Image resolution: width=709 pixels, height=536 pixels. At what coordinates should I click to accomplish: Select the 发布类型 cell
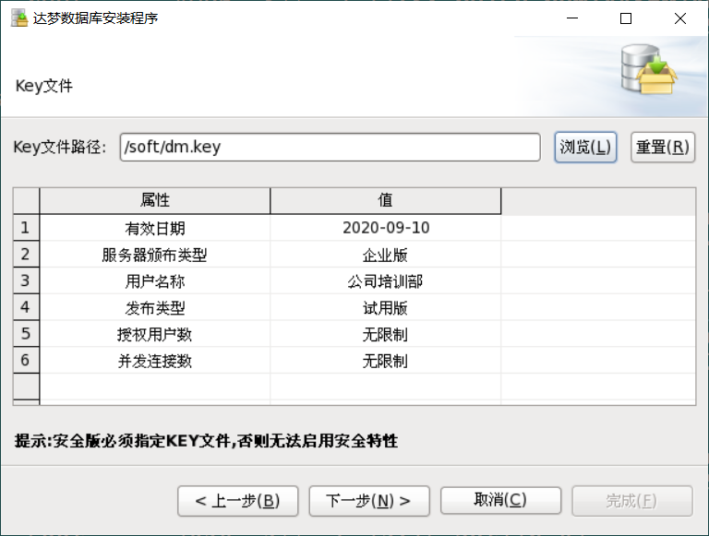(x=155, y=307)
